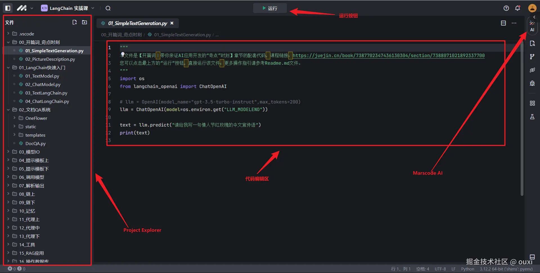Create a new folder in explorer

(84, 22)
